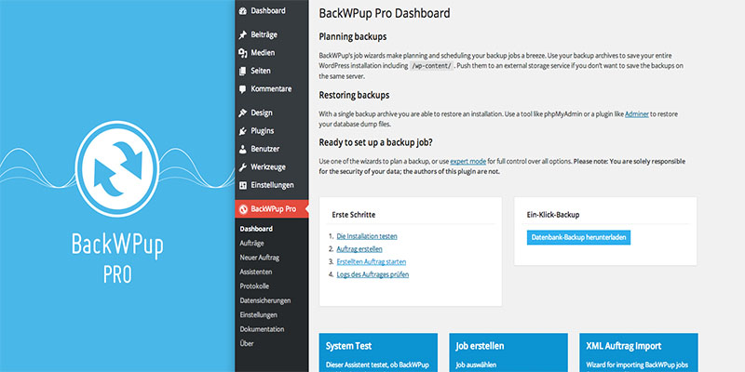Click the Einstellungen sliders icon in main menu
This screenshot has width=745, height=372.
[243, 185]
